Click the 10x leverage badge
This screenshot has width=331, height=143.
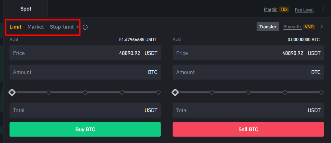[x=284, y=9]
